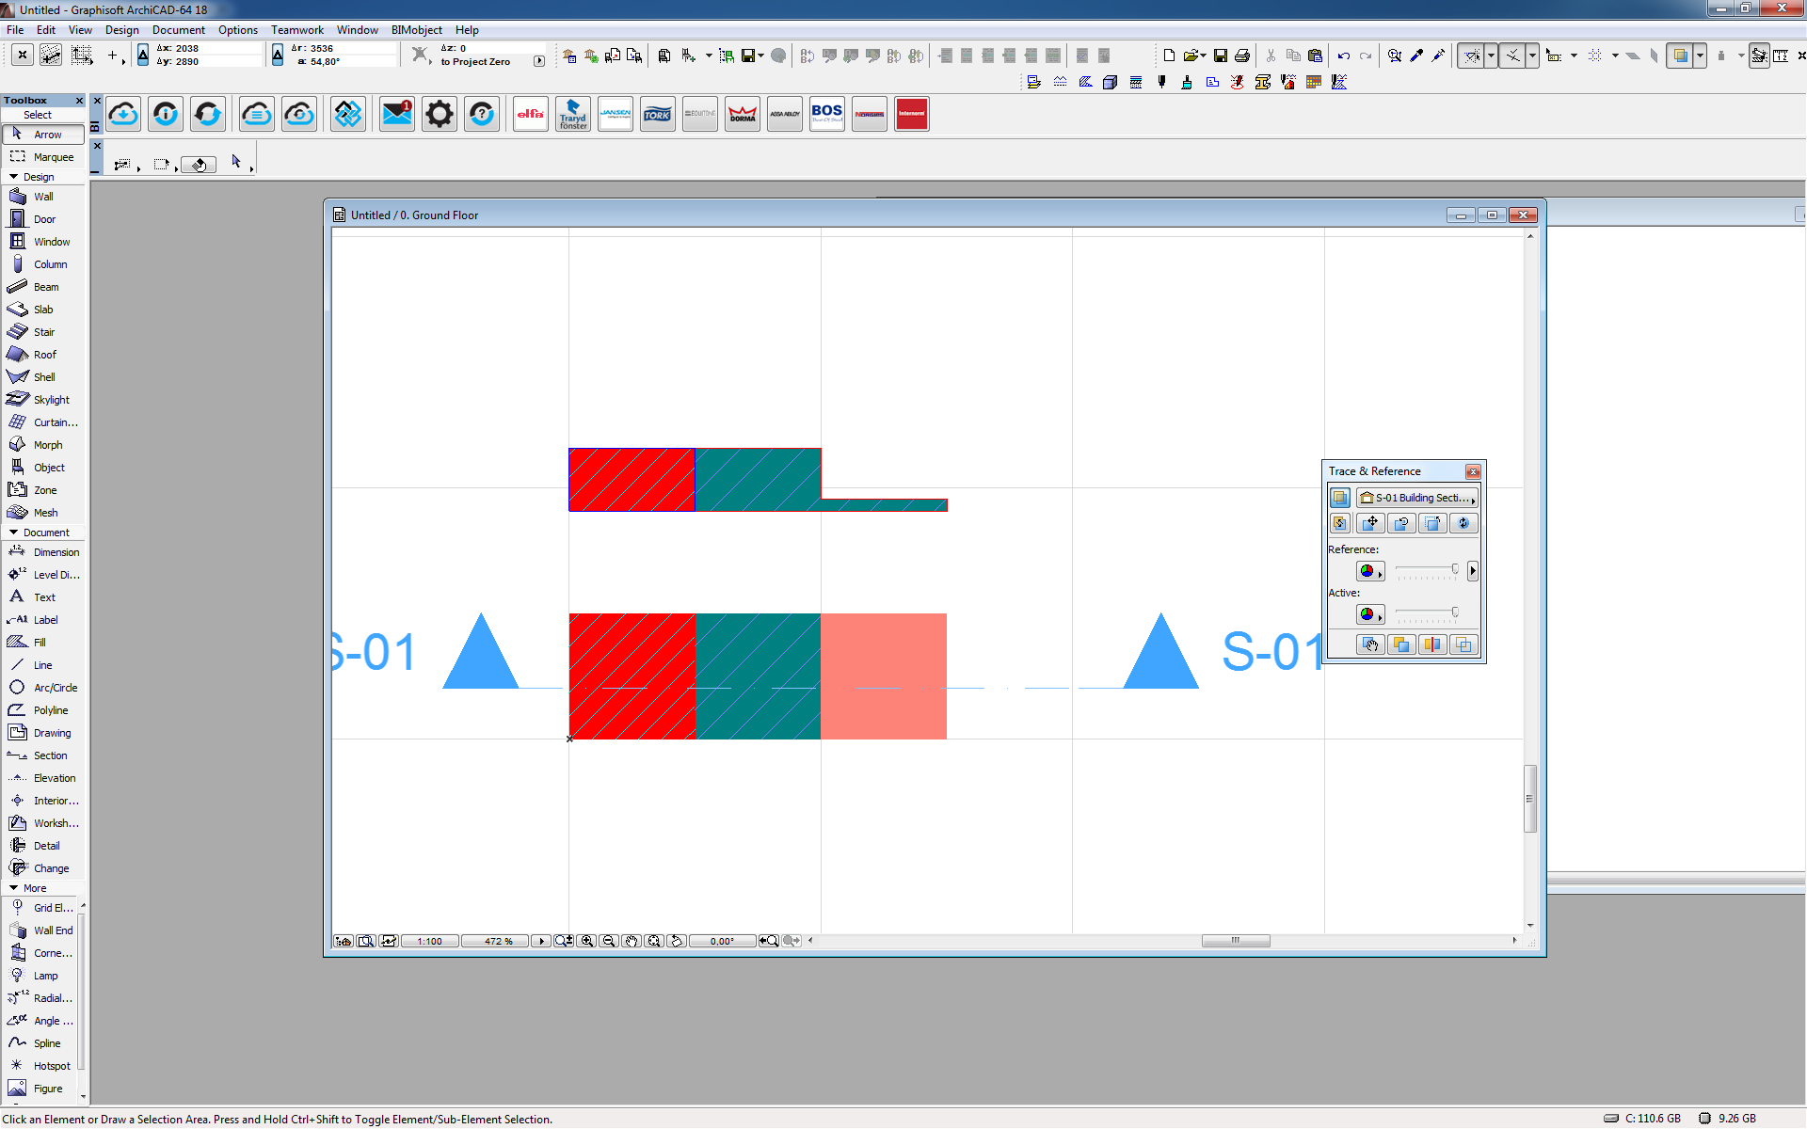This screenshot has height=1129, width=1807.
Task: Select the Marquee tool
Action: point(53,157)
